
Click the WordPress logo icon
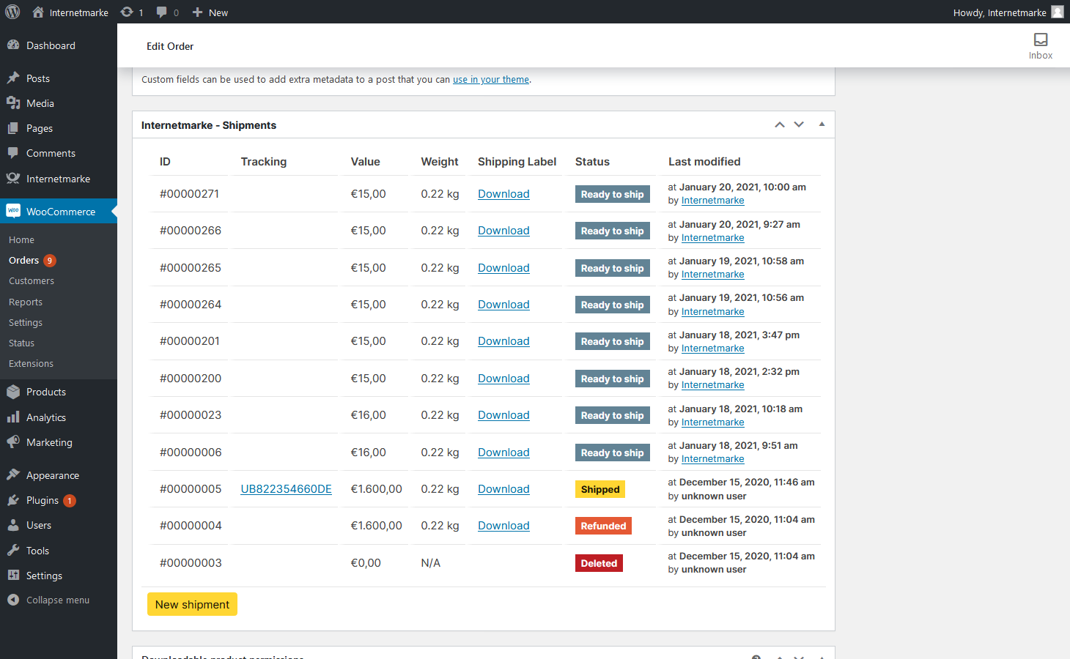point(12,12)
